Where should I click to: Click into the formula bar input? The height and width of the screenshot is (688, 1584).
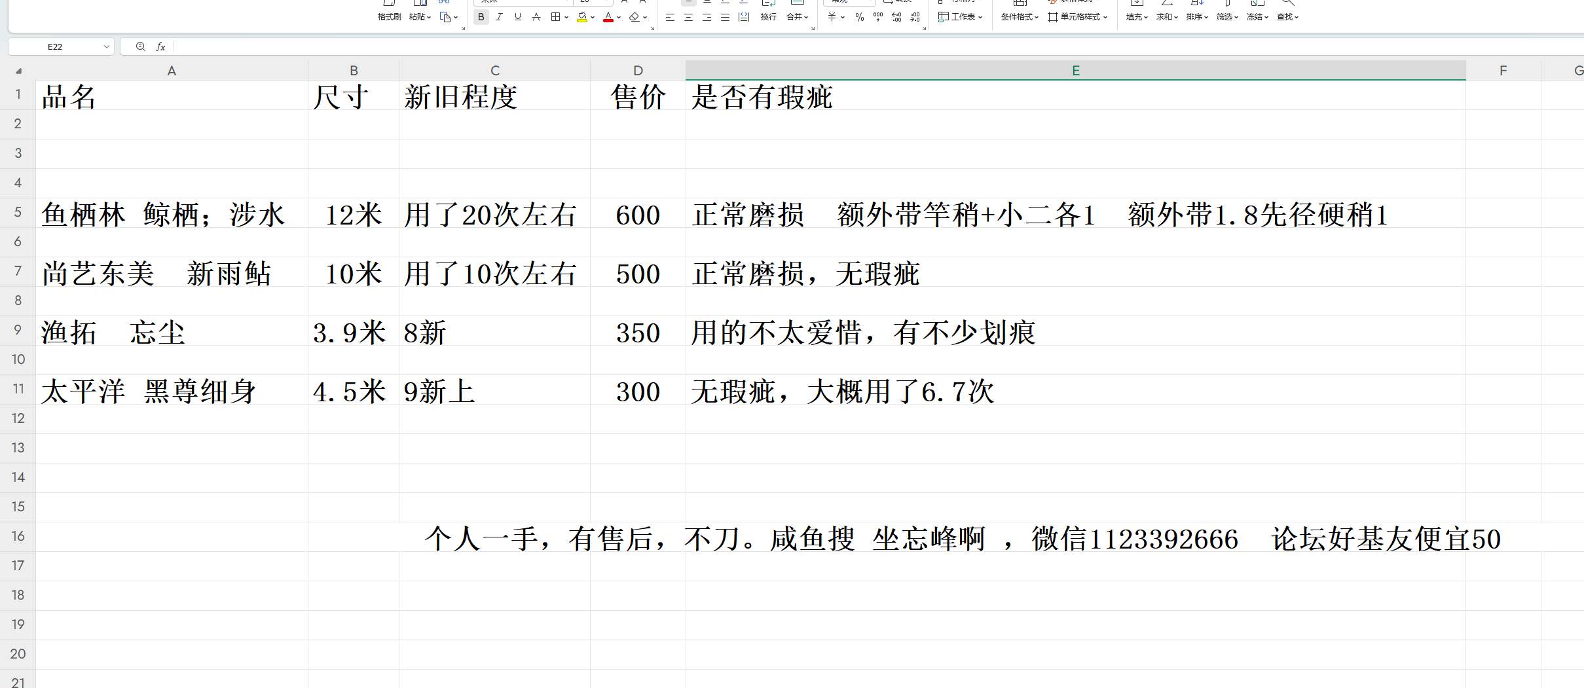click(x=877, y=46)
